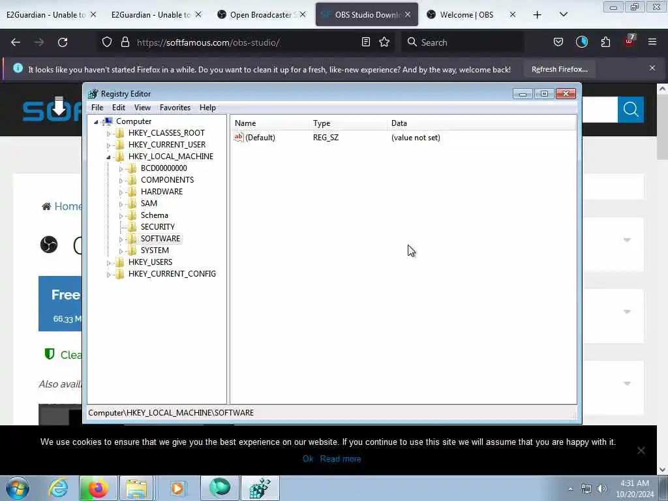Switch to Firefox in the taskbar

pos(97,488)
